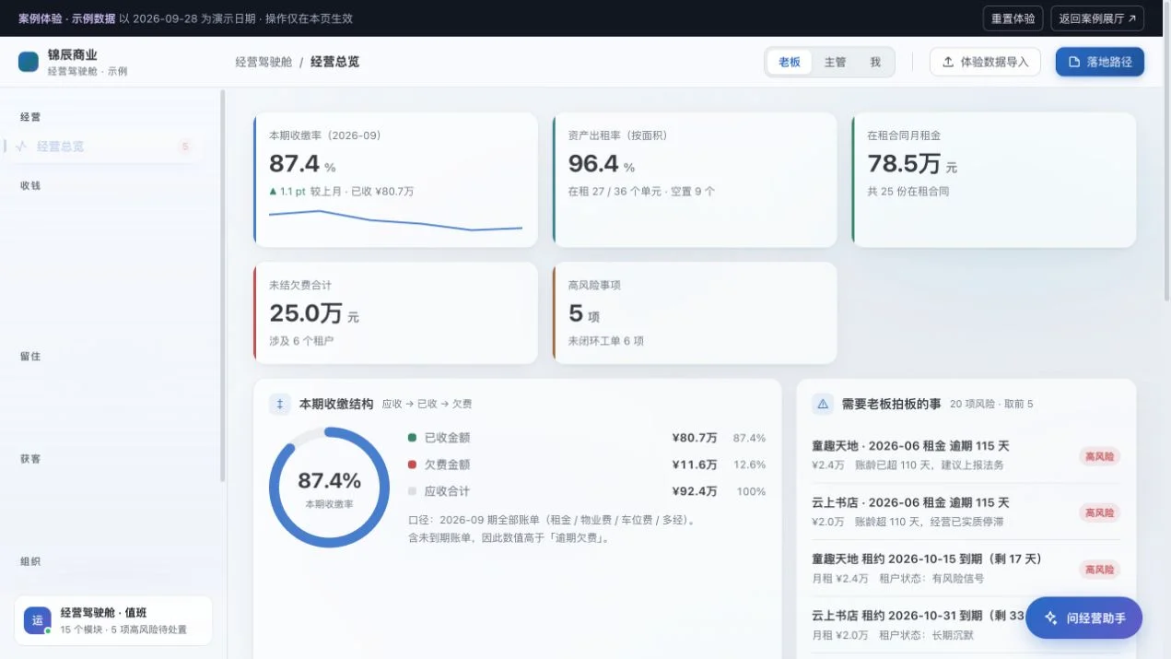Viewport: 1171px width, 659px height.
Task: Switch to the 我 role tab
Action: 875,62
